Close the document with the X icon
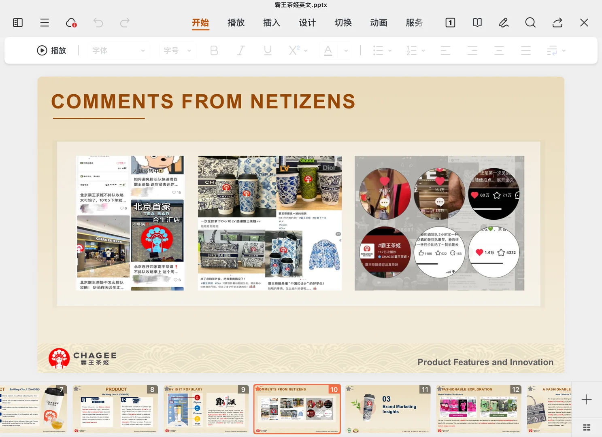The height and width of the screenshot is (437, 602). (x=584, y=23)
